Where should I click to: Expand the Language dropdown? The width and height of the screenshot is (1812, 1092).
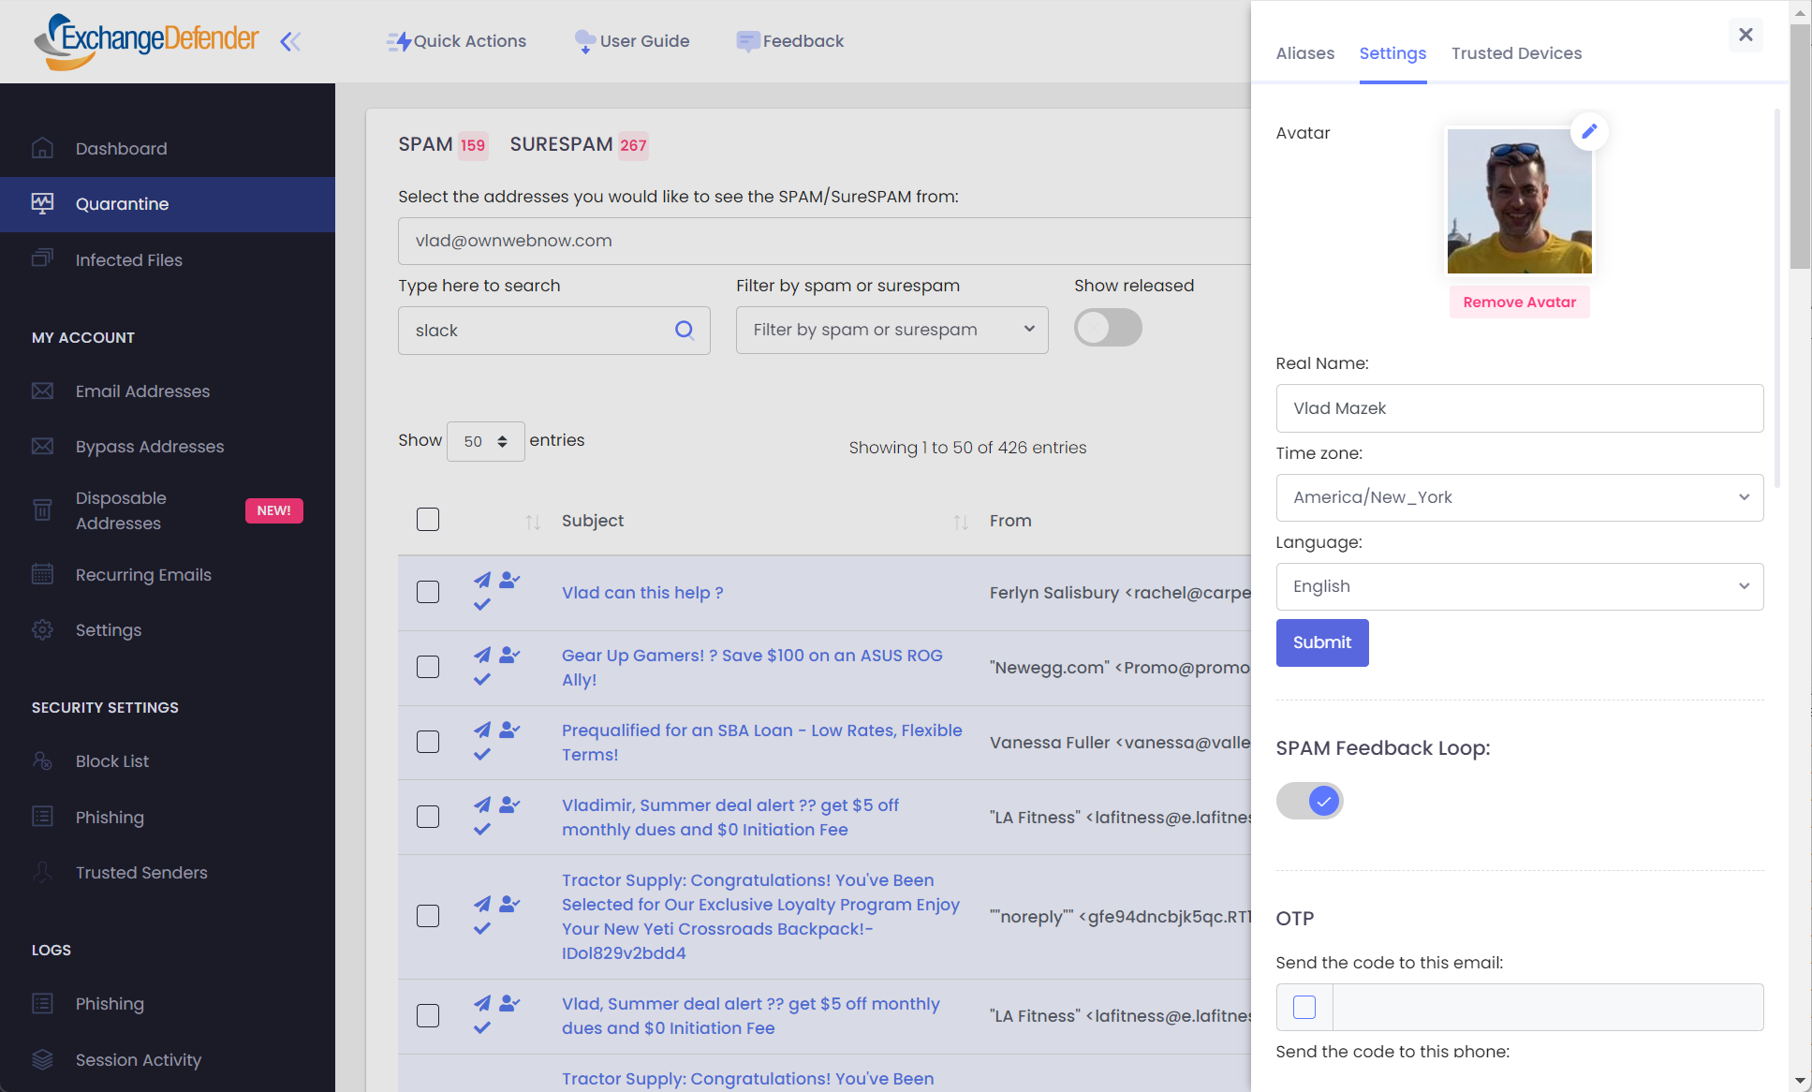click(x=1519, y=586)
